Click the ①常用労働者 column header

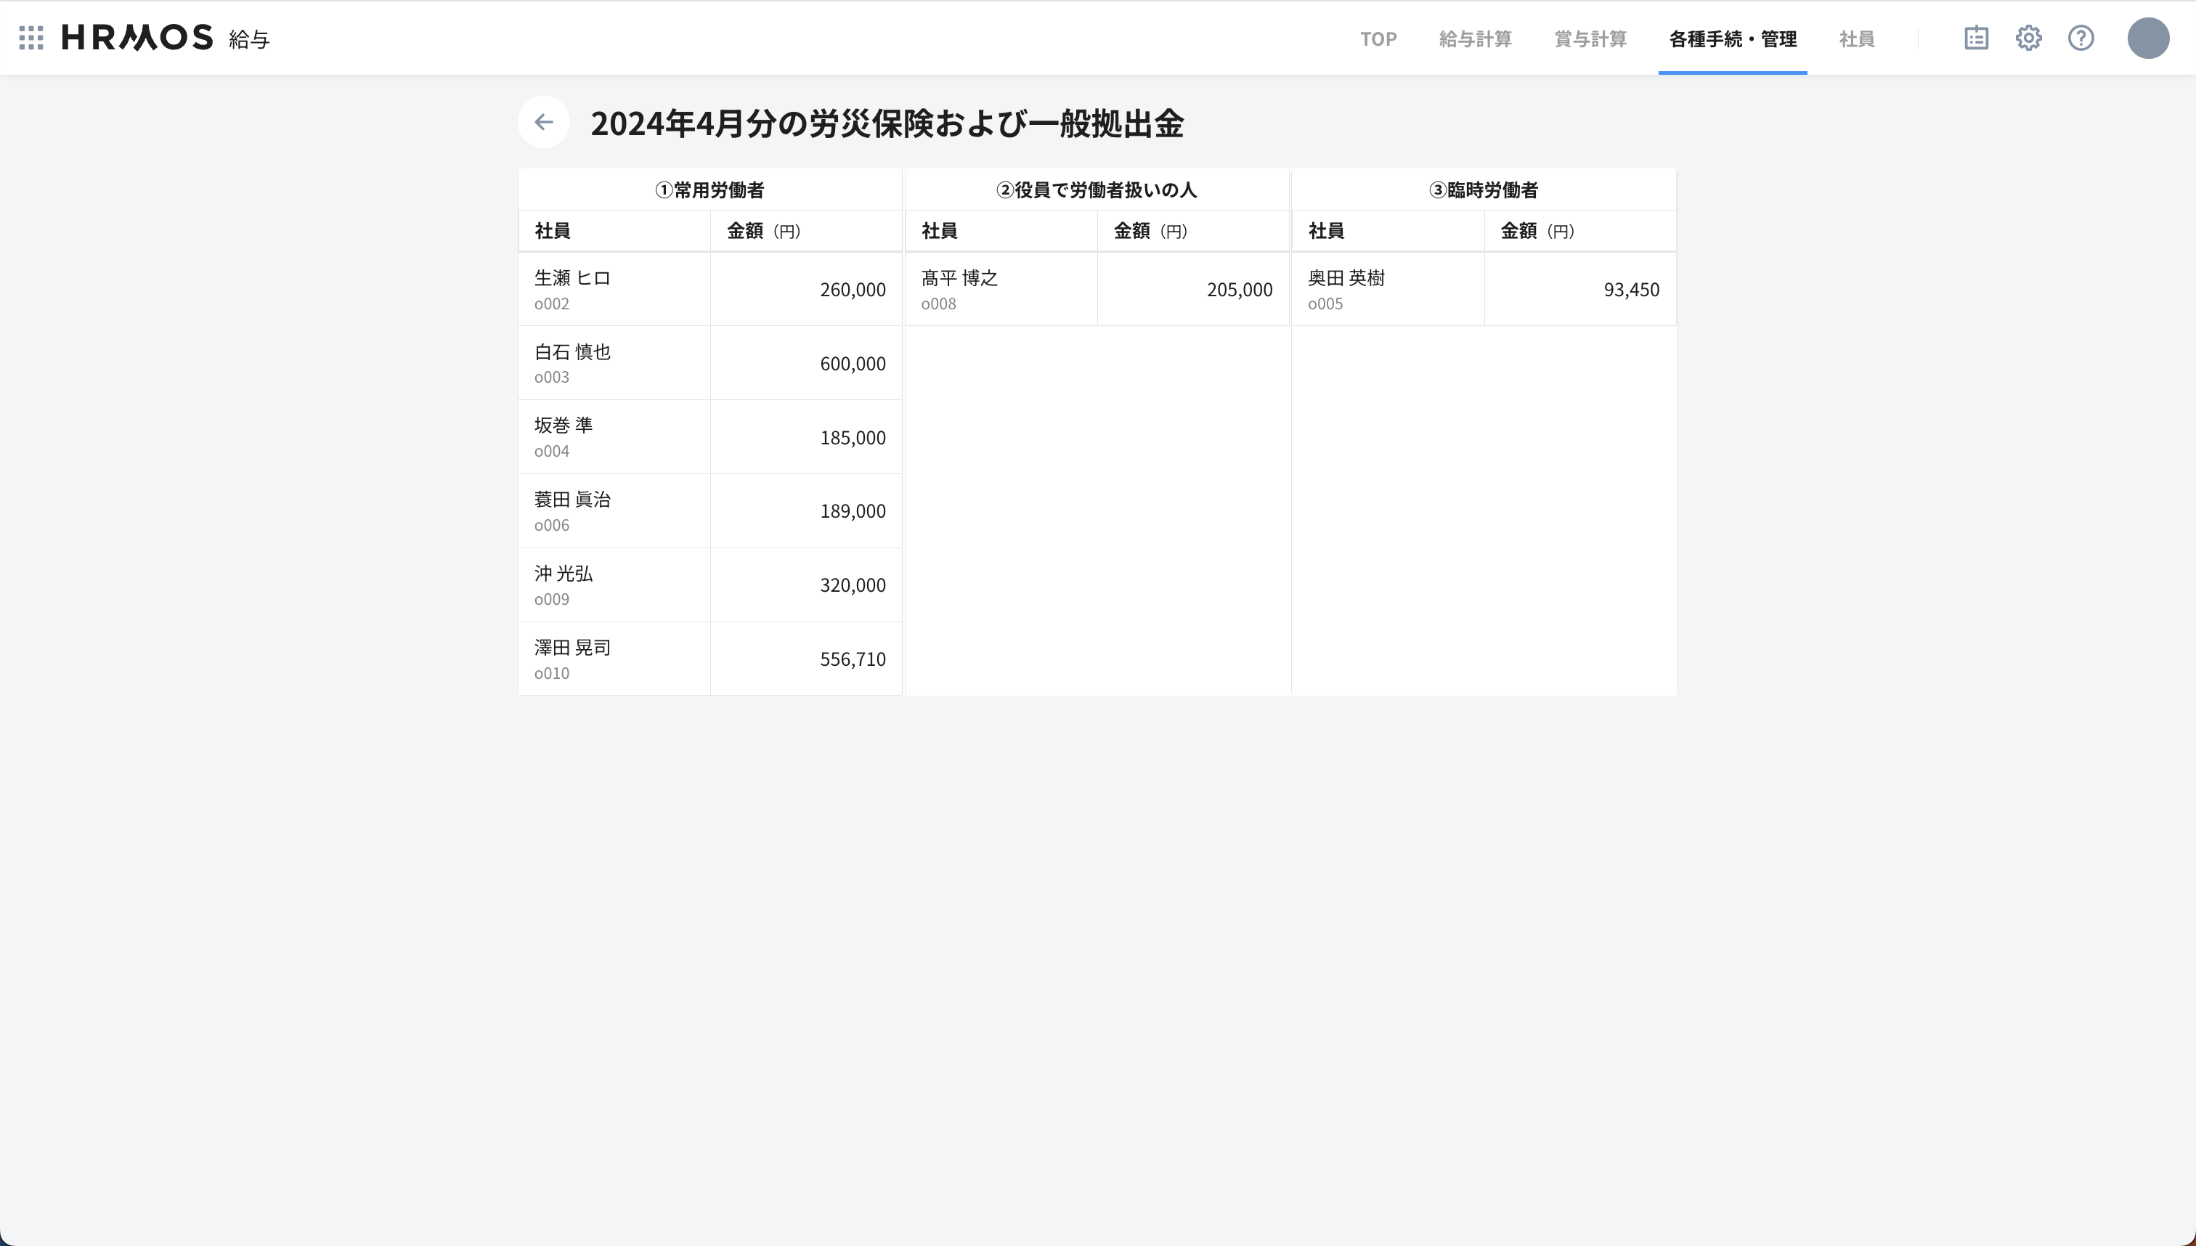click(x=709, y=190)
